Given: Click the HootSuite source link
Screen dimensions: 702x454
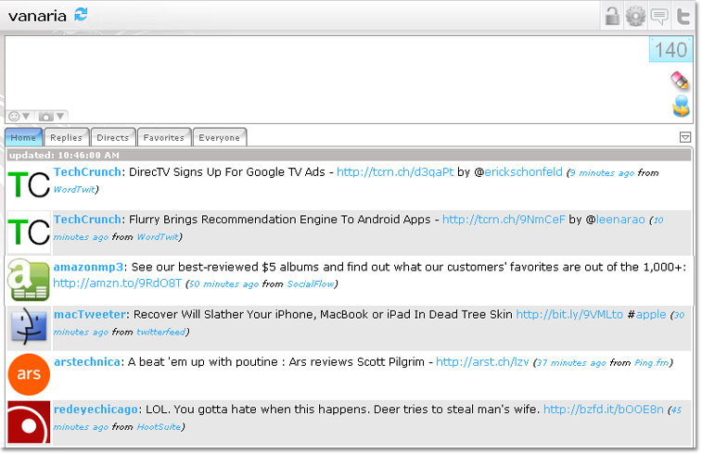Looking at the screenshot, I should click(159, 426).
